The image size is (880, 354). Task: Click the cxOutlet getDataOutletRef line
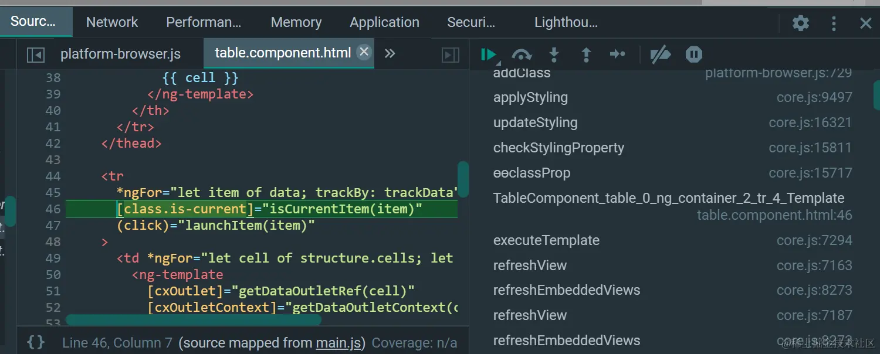point(281,291)
